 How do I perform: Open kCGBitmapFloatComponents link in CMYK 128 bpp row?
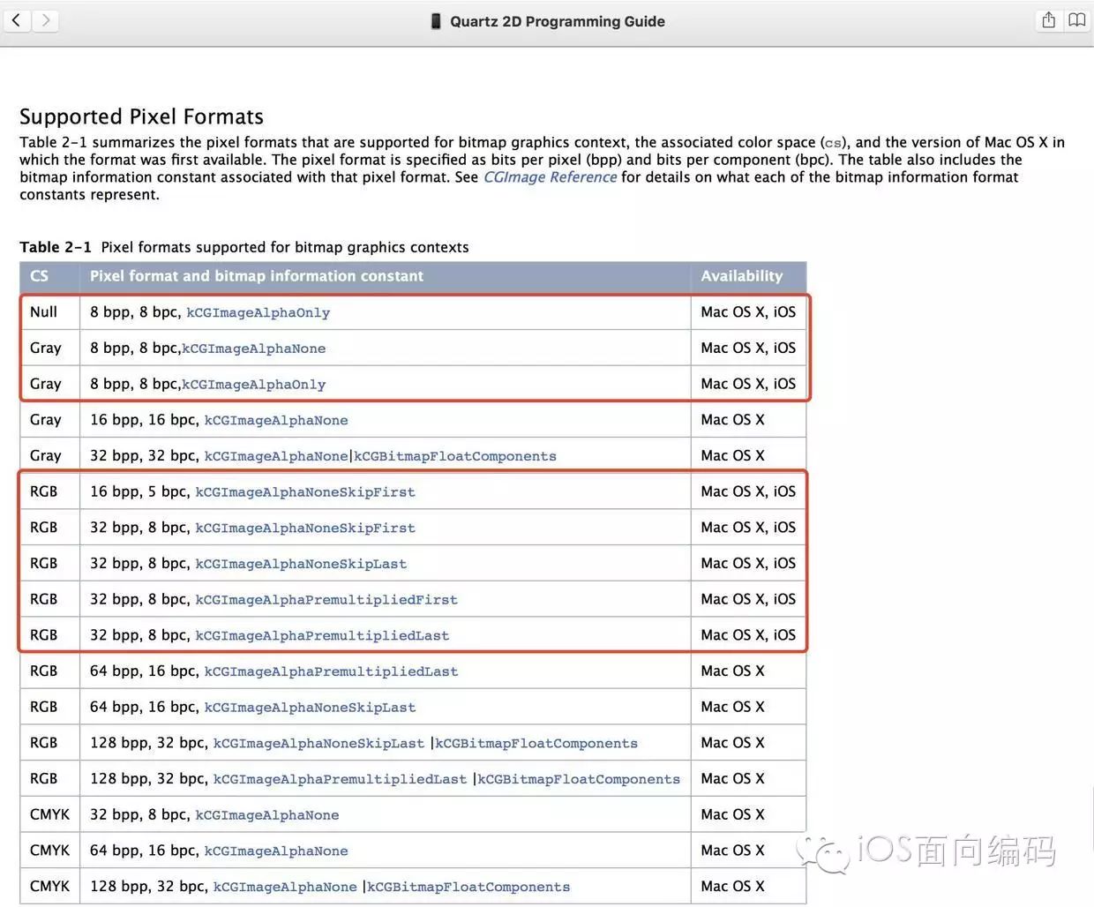coord(468,887)
